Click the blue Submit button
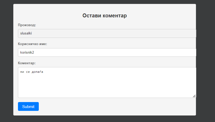This screenshot has width=215, height=122. pos(28,106)
